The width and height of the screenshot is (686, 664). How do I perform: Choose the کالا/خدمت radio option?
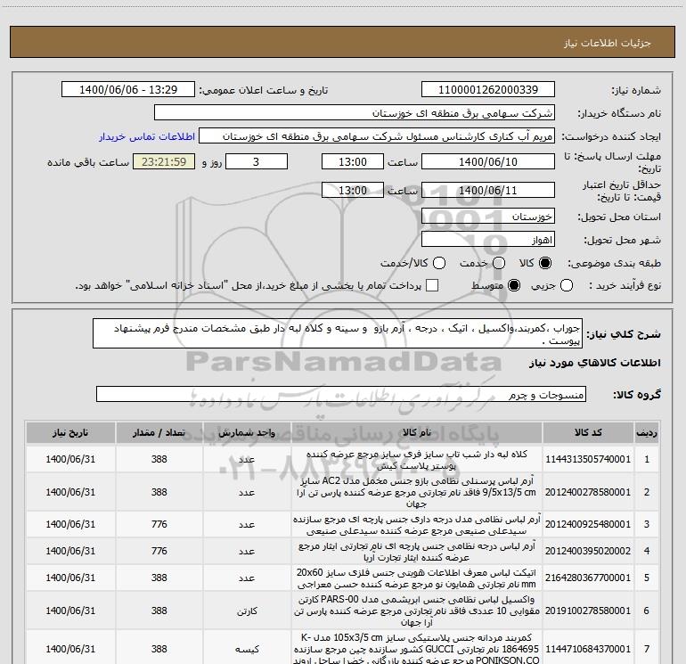coord(424,264)
